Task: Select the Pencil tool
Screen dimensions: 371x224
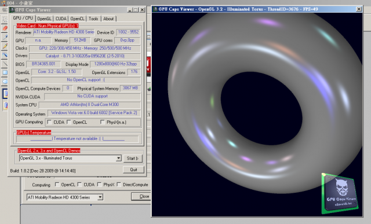Action: pyautogui.click(x=5, y=46)
